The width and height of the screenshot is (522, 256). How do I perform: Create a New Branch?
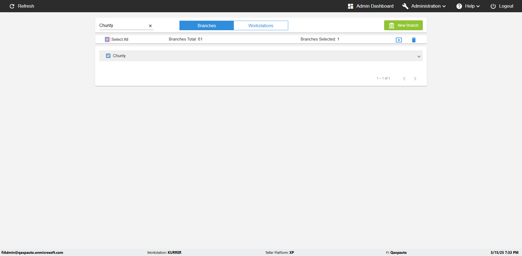pyautogui.click(x=403, y=25)
